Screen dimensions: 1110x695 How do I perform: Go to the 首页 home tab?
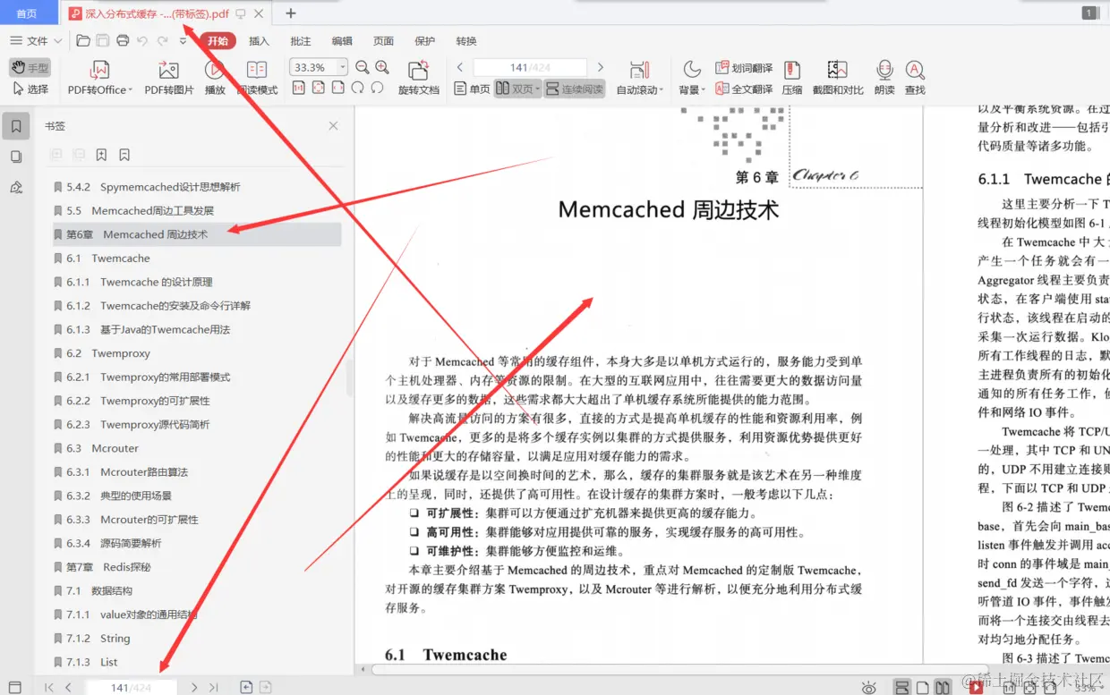coord(27,13)
